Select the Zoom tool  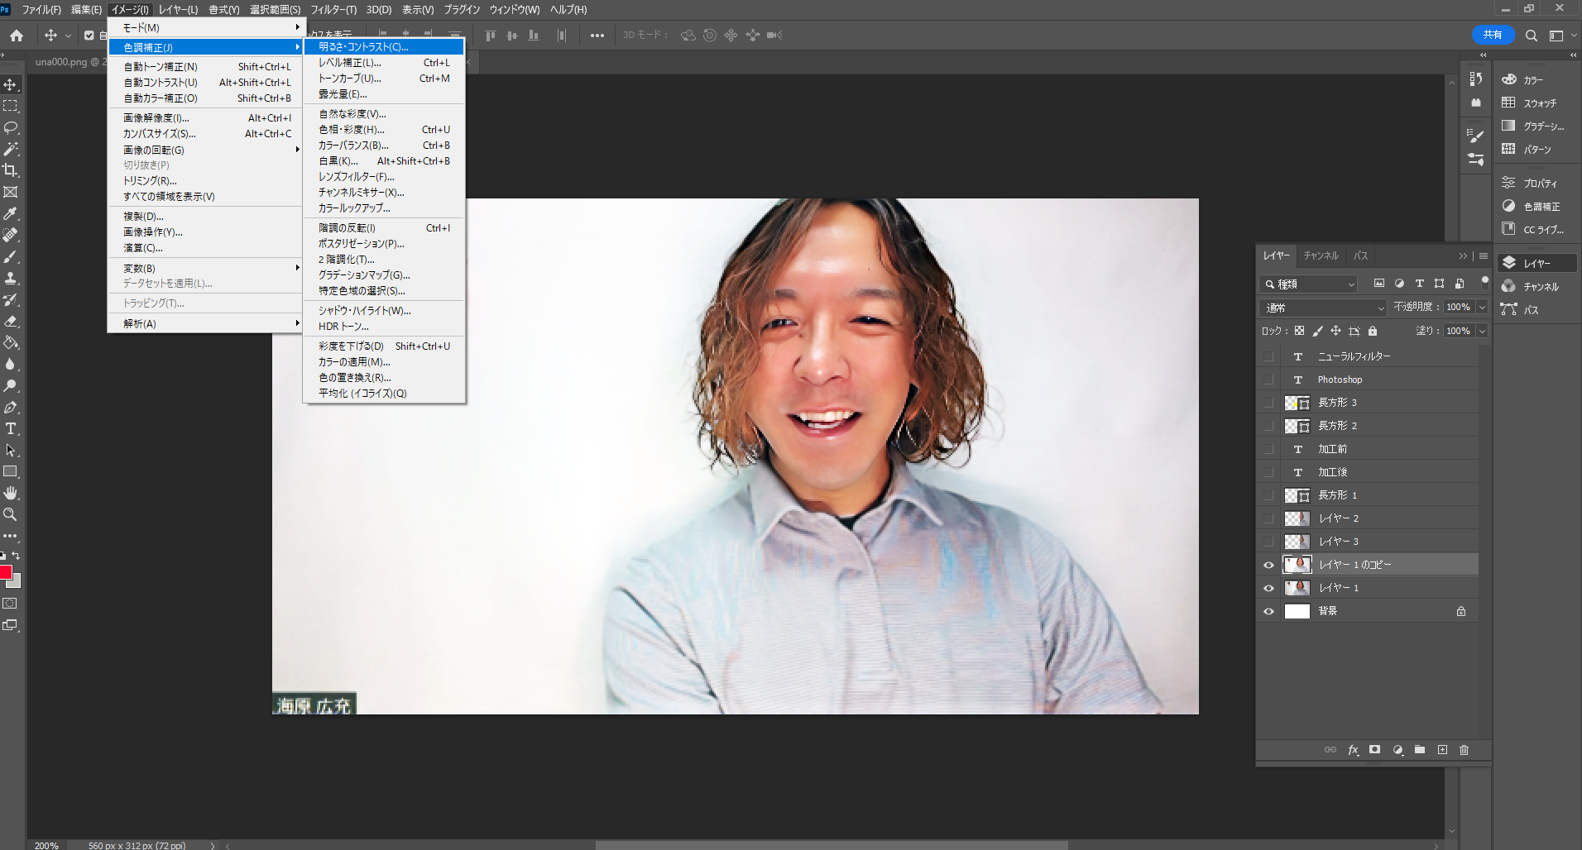tap(11, 514)
